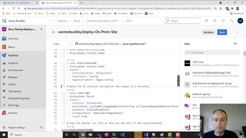Add new item with plus icon

[x=42, y=29]
